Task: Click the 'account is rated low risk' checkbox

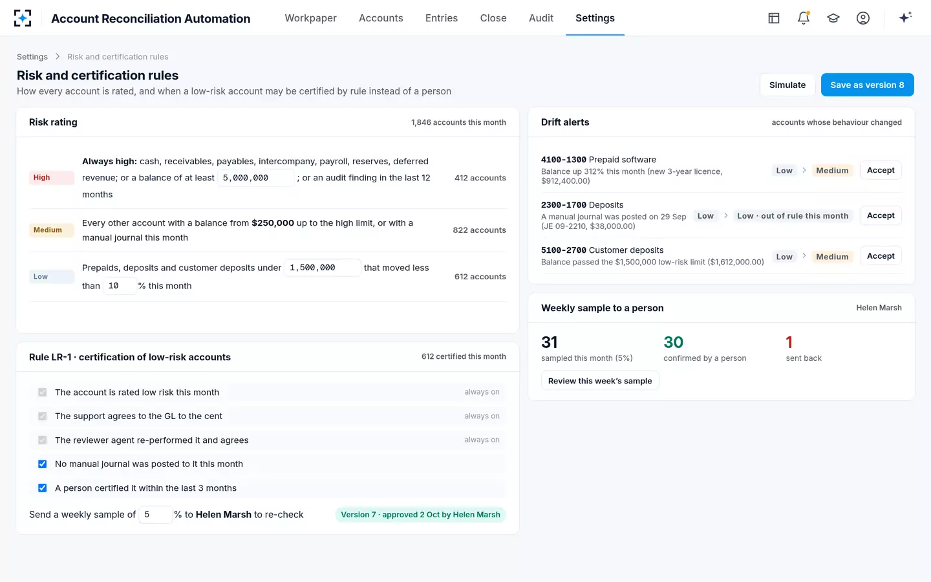Action: (x=43, y=393)
